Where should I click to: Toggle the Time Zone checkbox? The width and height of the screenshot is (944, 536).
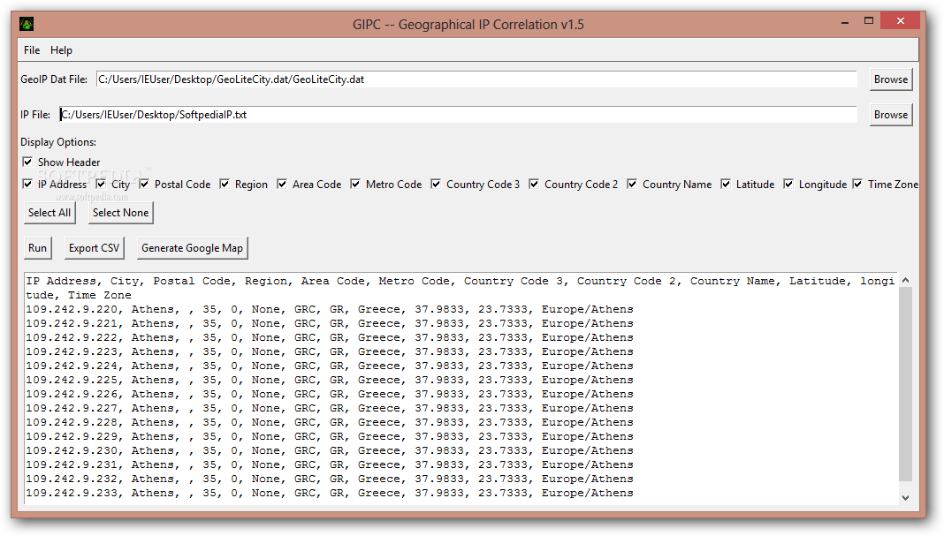pyautogui.click(x=858, y=184)
